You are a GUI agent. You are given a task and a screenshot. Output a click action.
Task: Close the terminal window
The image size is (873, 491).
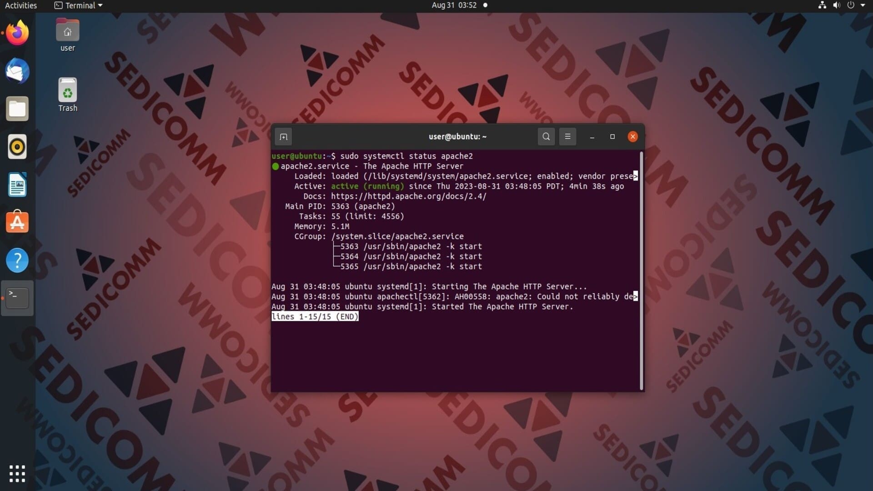(632, 136)
